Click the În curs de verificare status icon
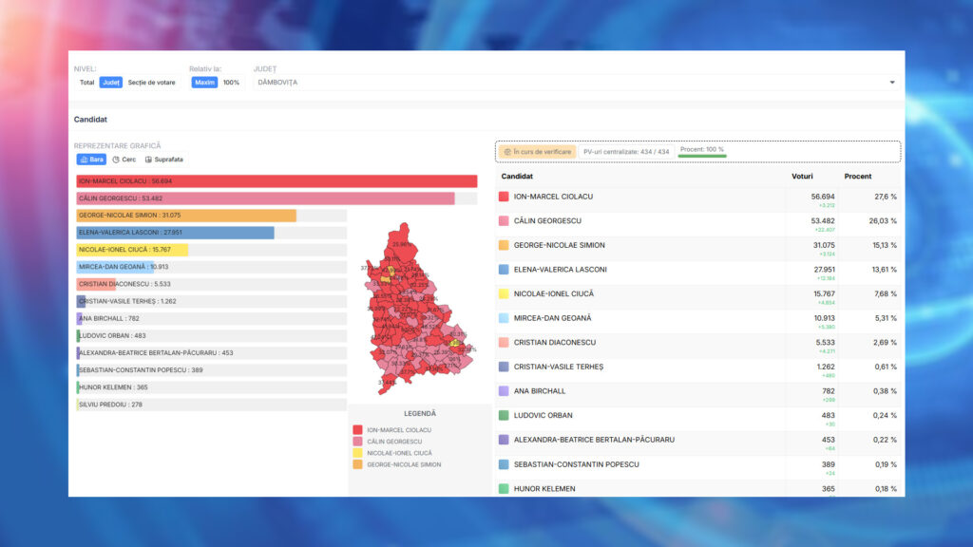973x547 pixels. click(x=508, y=151)
